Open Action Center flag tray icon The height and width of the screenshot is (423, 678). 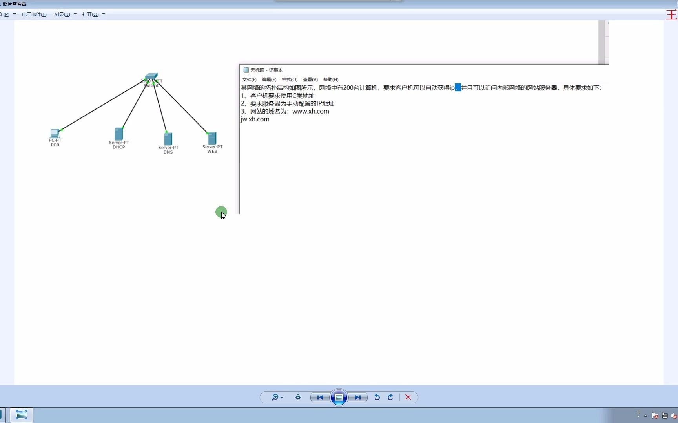[655, 416]
